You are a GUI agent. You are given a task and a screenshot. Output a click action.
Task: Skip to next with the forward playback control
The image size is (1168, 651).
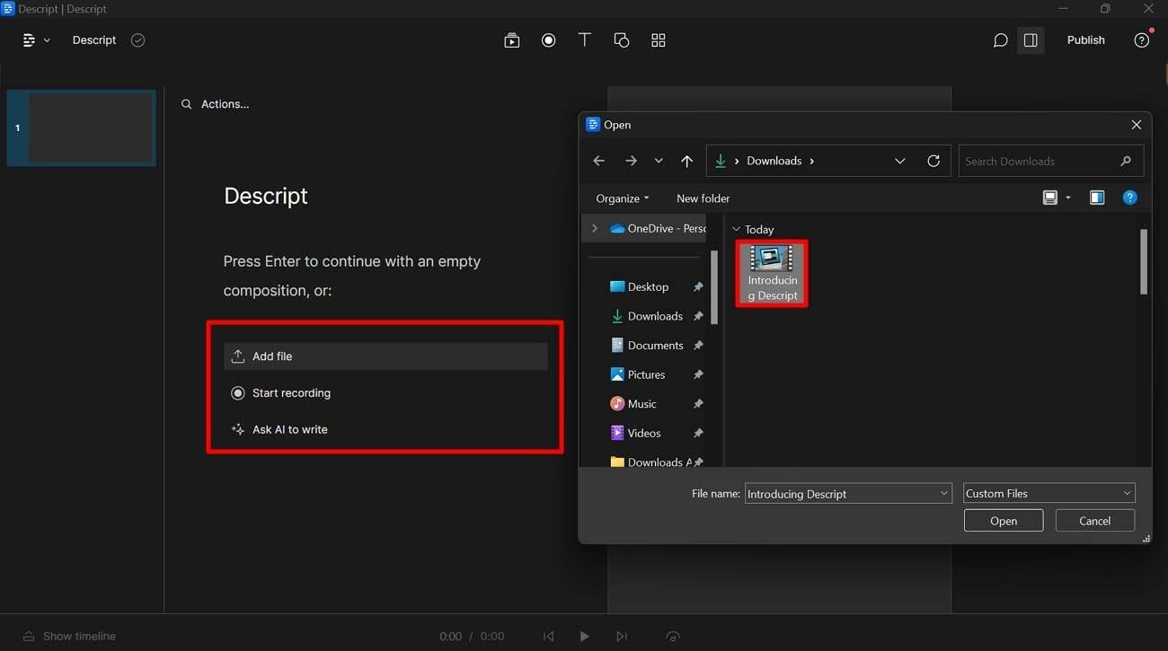[x=622, y=636]
